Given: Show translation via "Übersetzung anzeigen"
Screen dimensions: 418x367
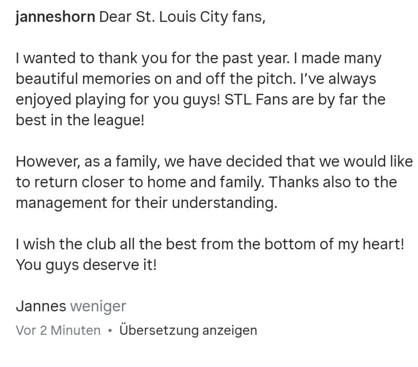Looking at the screenshot, I should (x=188, y=330).
